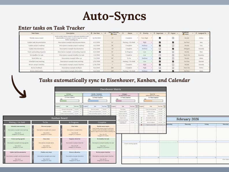The height and width of the screenshot is (172, 229).
Task: Click the checkbox-type icon beside Important header
Action: (x=154, y=33)
